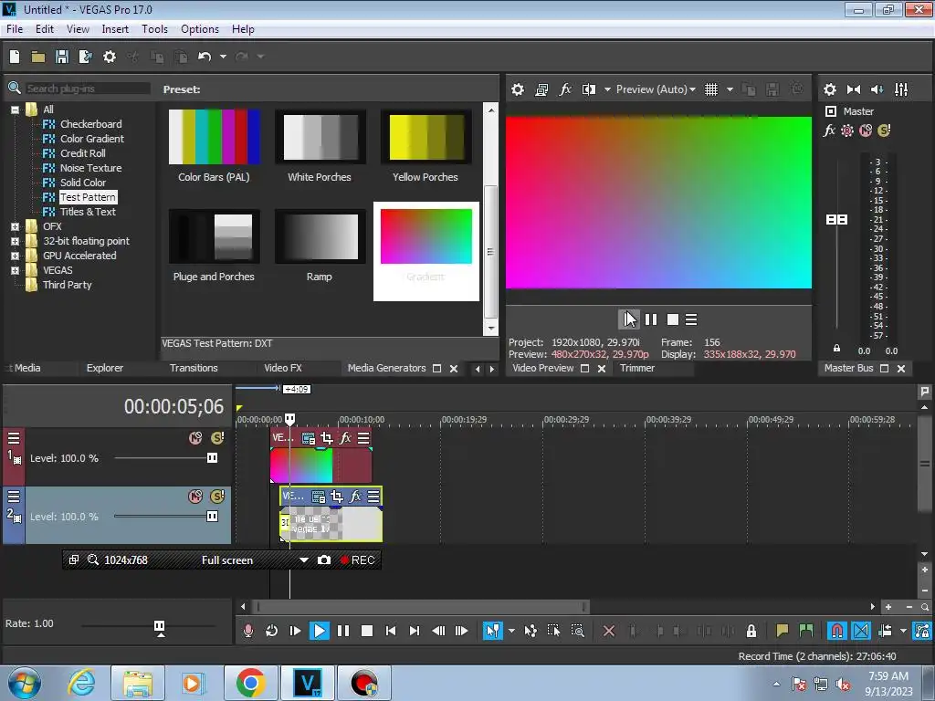Toggle Loop Playback in transport bar
This screenshot has width=935, height=701.
[x=271, y=631]
